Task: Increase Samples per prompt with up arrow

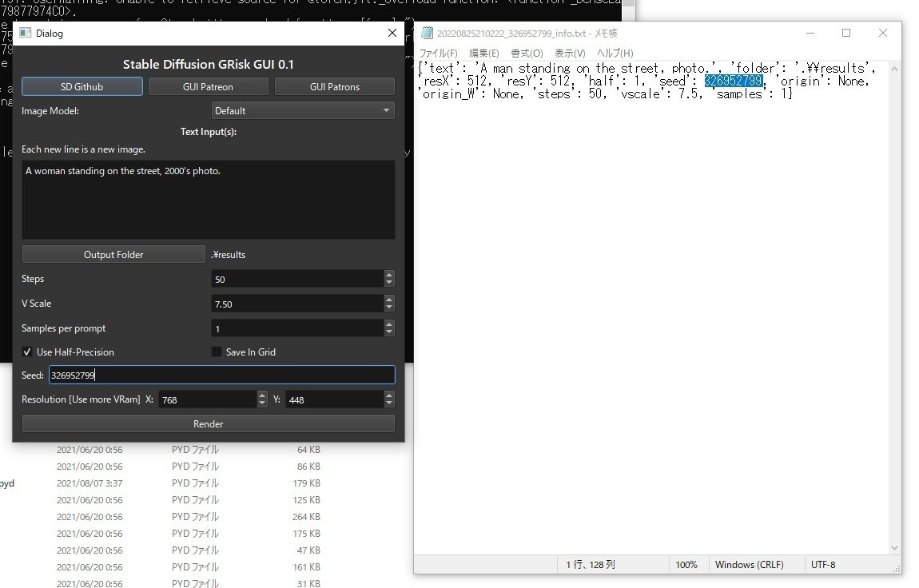Action: click(x=389, y=324)
